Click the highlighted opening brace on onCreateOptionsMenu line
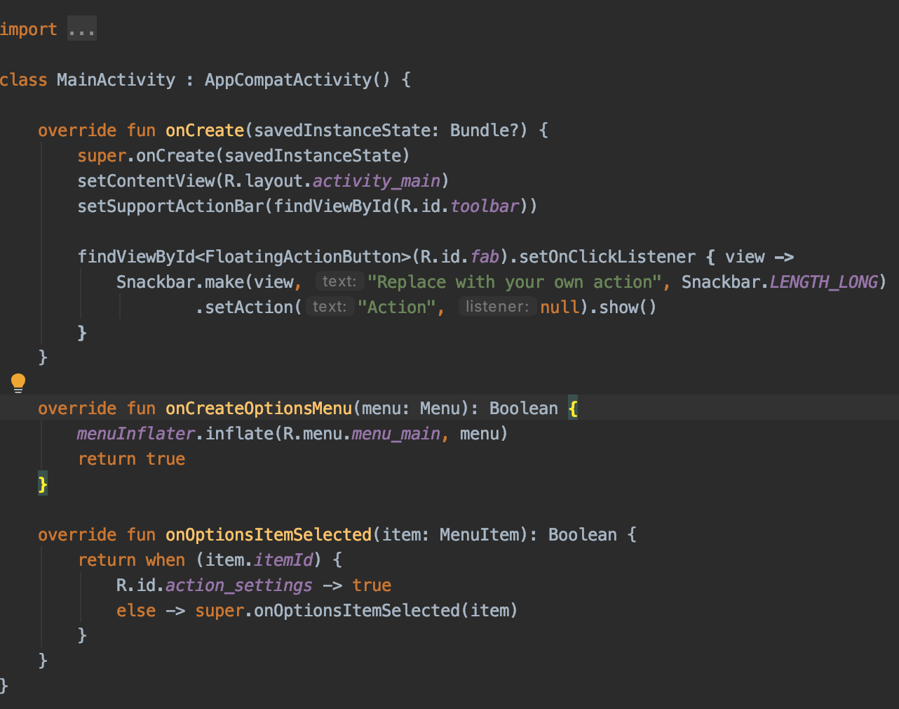The image size is (899, 709). point(574,407)
